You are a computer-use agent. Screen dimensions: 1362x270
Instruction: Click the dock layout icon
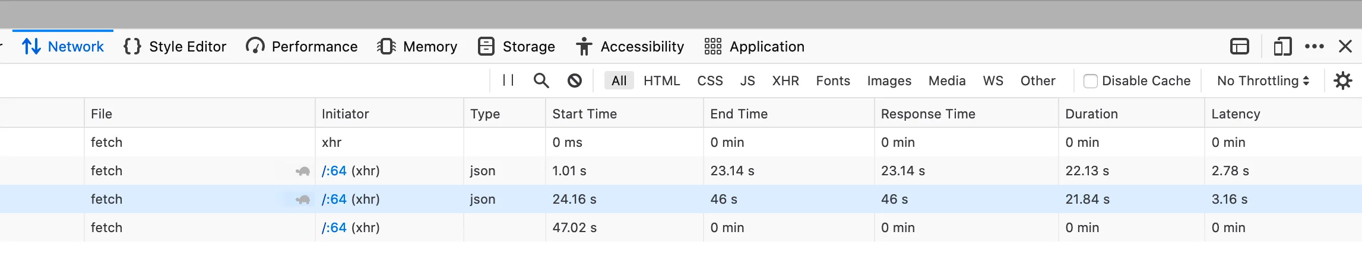(x=1239, y=46)
